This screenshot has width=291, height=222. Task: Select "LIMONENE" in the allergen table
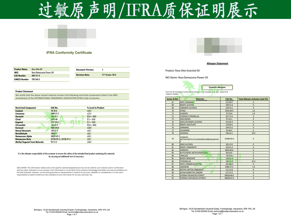[184, 167]
